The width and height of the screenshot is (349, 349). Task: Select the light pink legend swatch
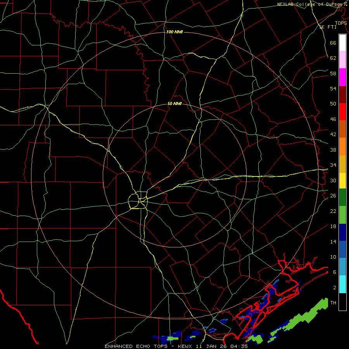(342, 59)
